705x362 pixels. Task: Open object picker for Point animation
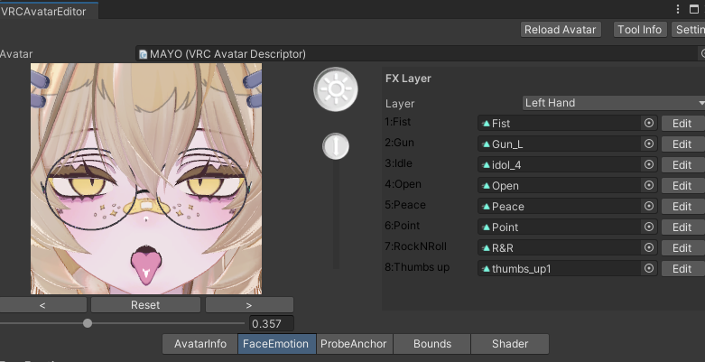tap(649, 227)
